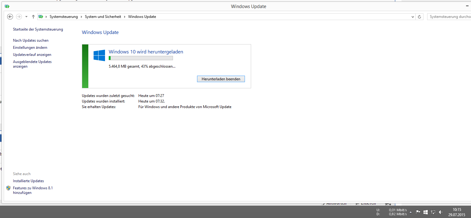Click the upload speed 0,01 Mbit/s readout
This screenshot has height=218, width=471.
click(x=398, y=210)
